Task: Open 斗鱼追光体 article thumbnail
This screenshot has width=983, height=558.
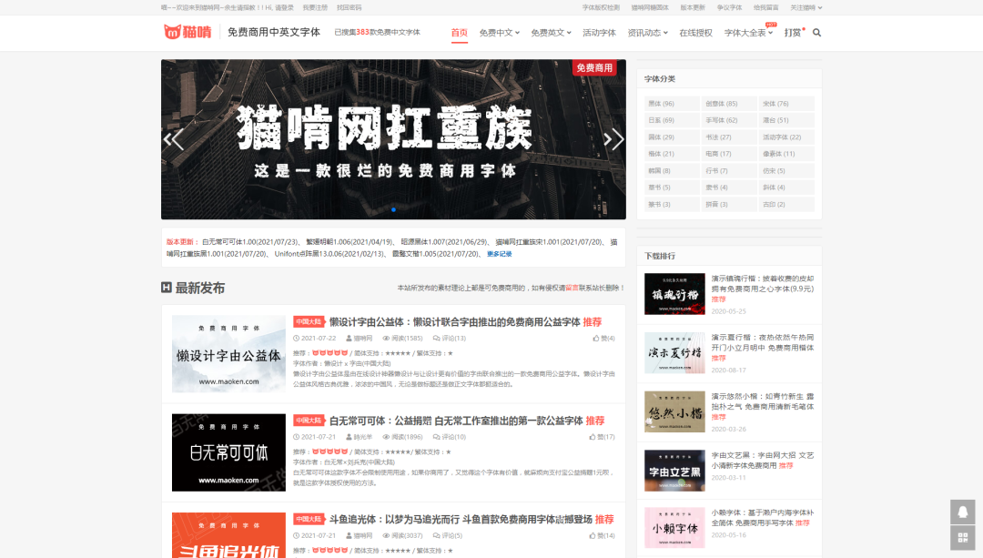Action: point(228,535)
